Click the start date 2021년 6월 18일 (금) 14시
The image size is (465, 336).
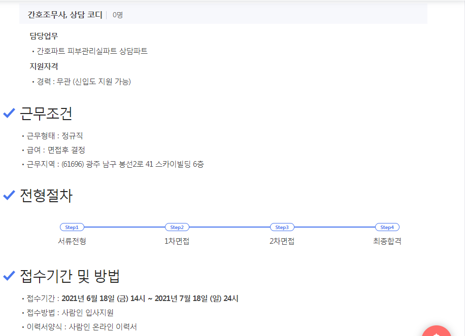(103, 298)
